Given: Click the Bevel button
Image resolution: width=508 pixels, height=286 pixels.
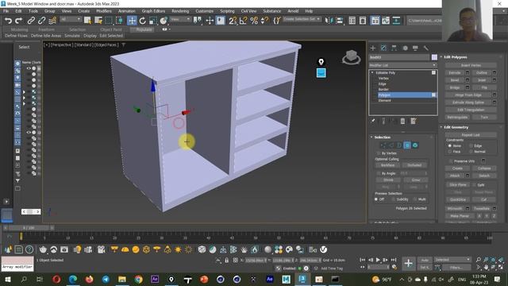Looking at the screenshot, I should (455, 80).
